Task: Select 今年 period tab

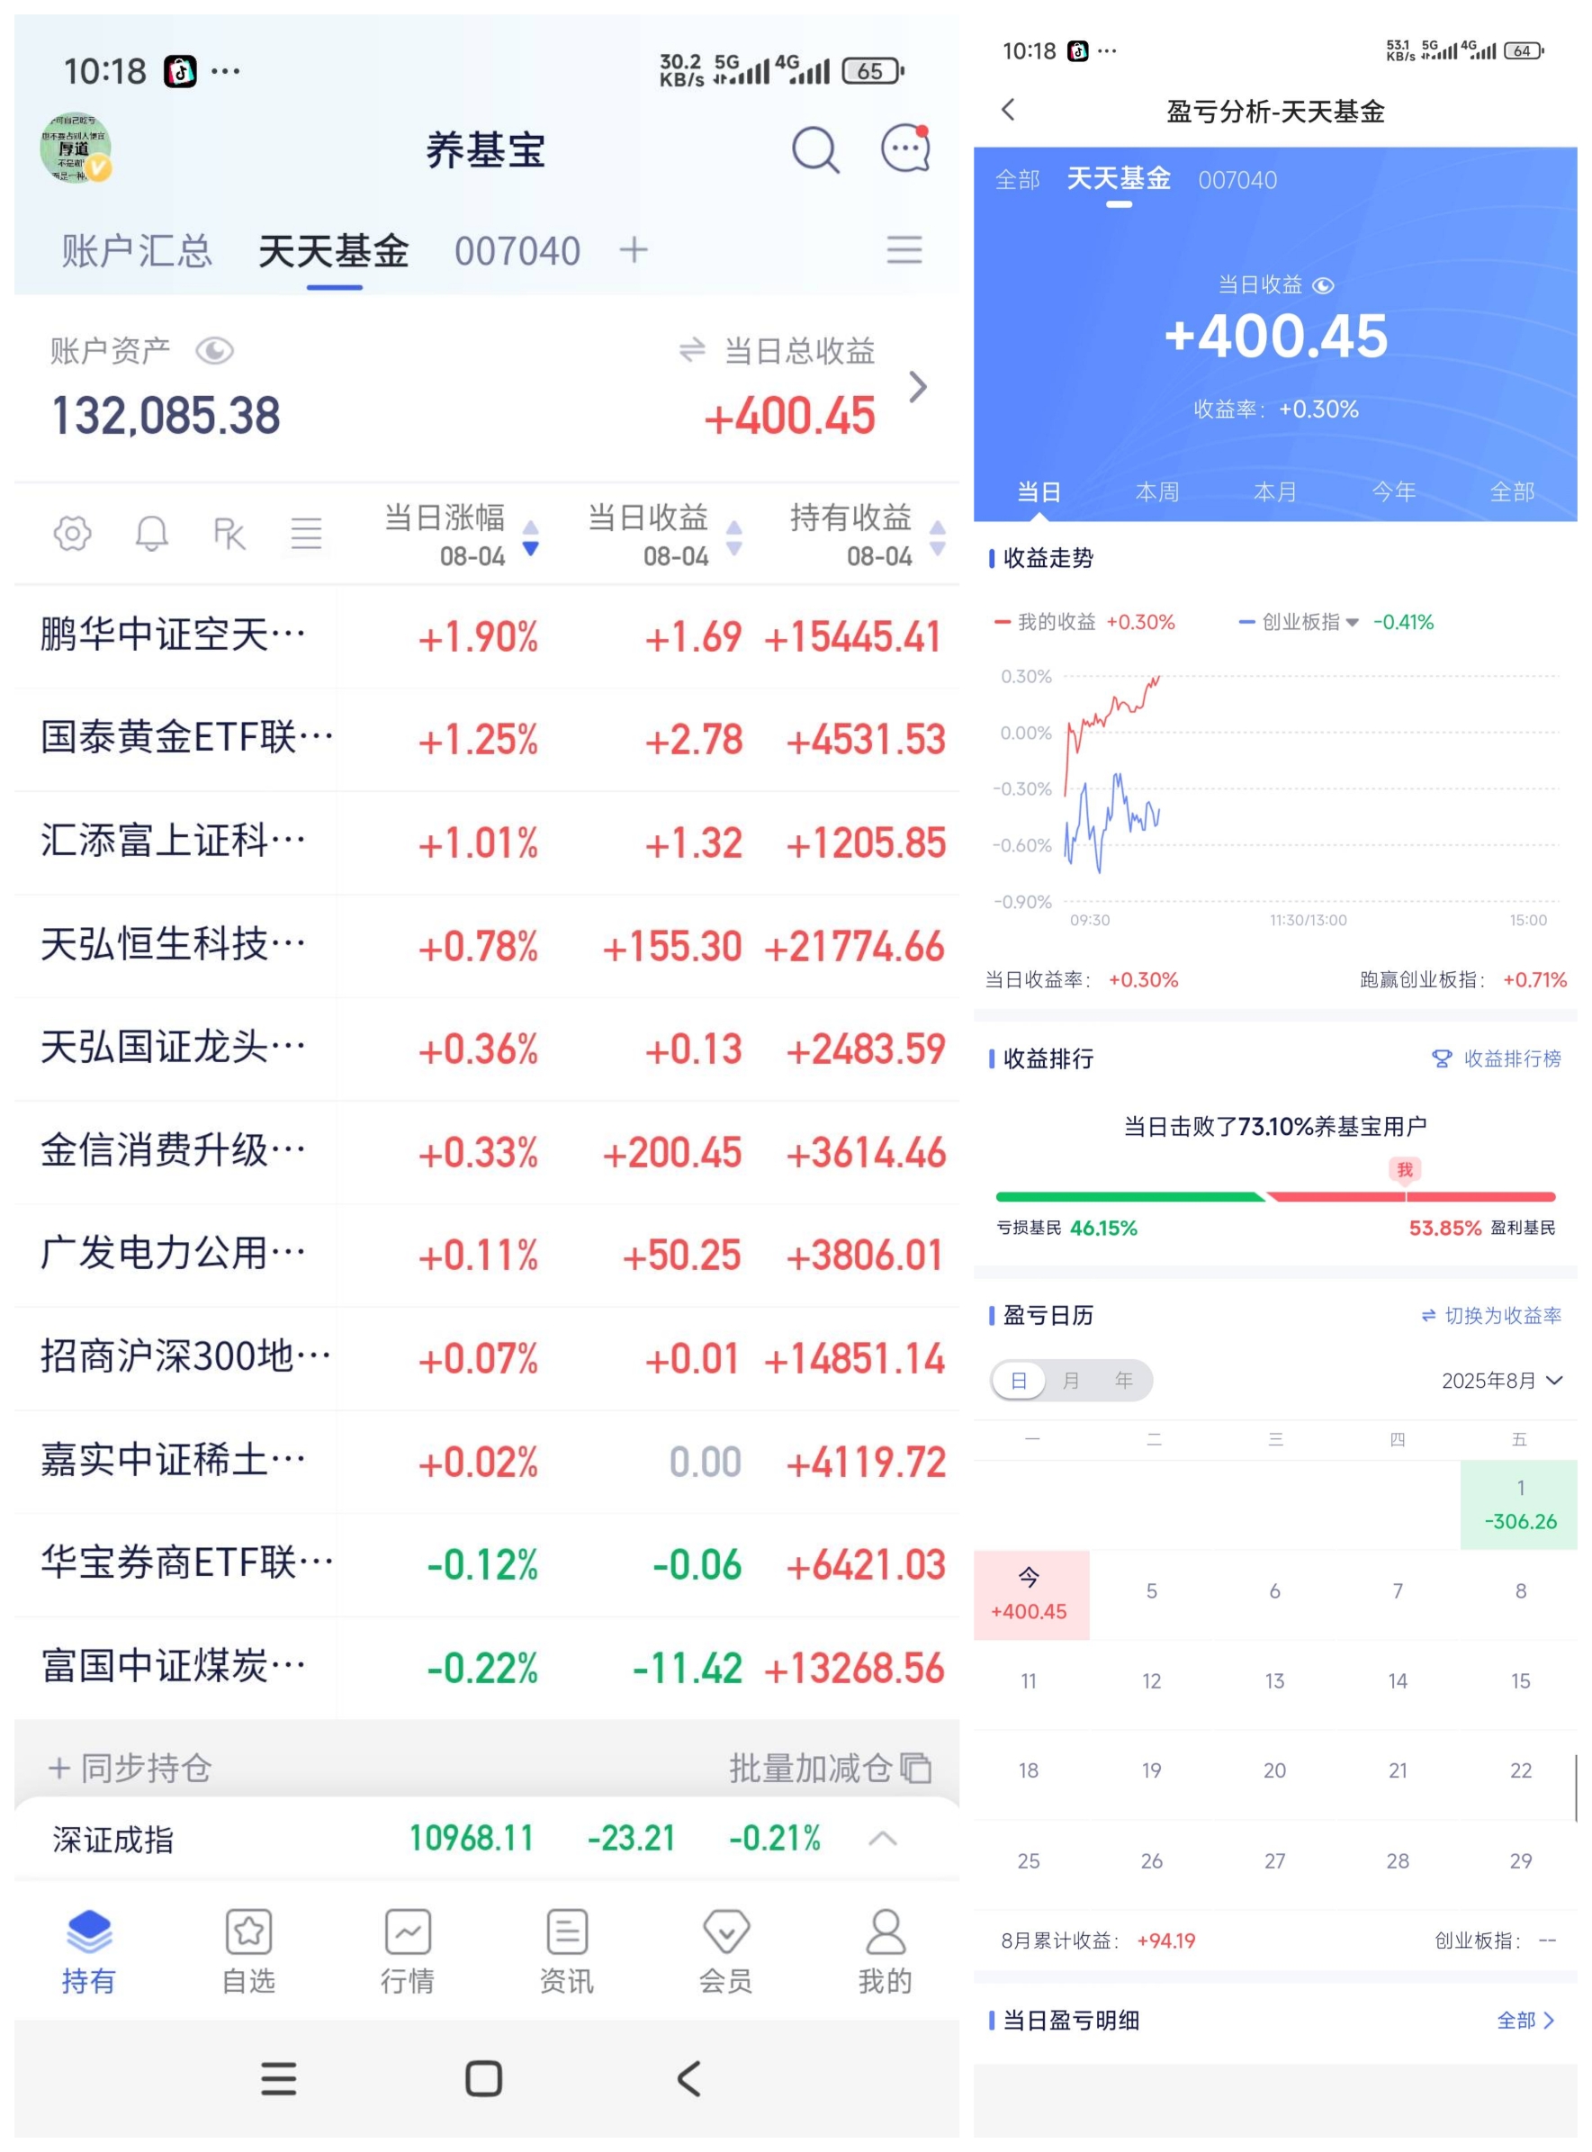Action: coord(1393,491)
